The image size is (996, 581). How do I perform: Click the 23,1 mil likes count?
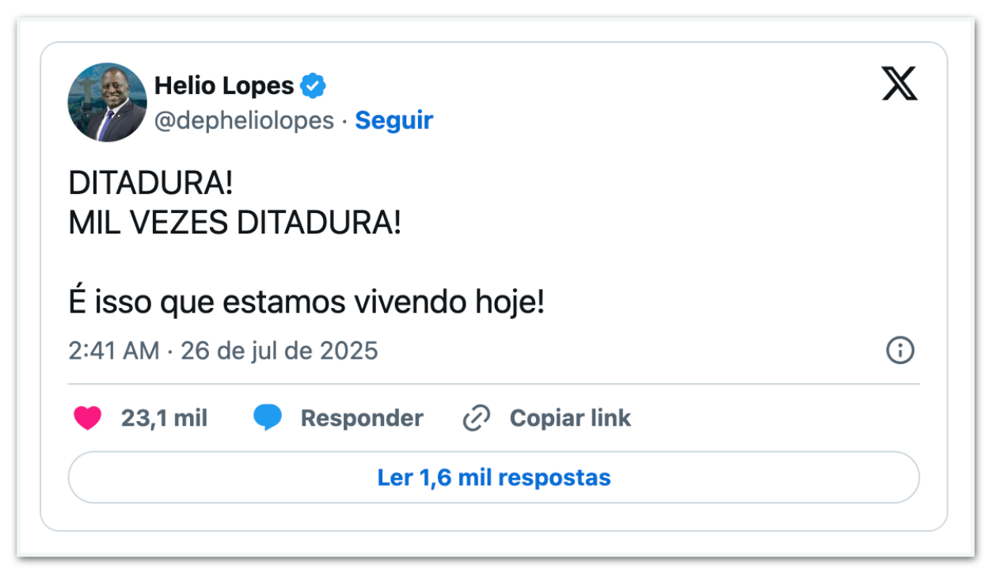[x=164, y=418]
